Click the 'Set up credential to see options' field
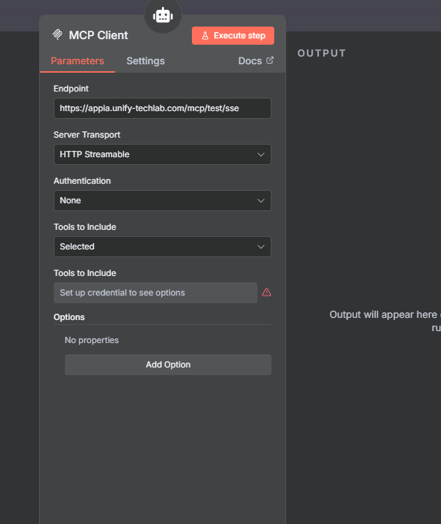 coord(155,293)
